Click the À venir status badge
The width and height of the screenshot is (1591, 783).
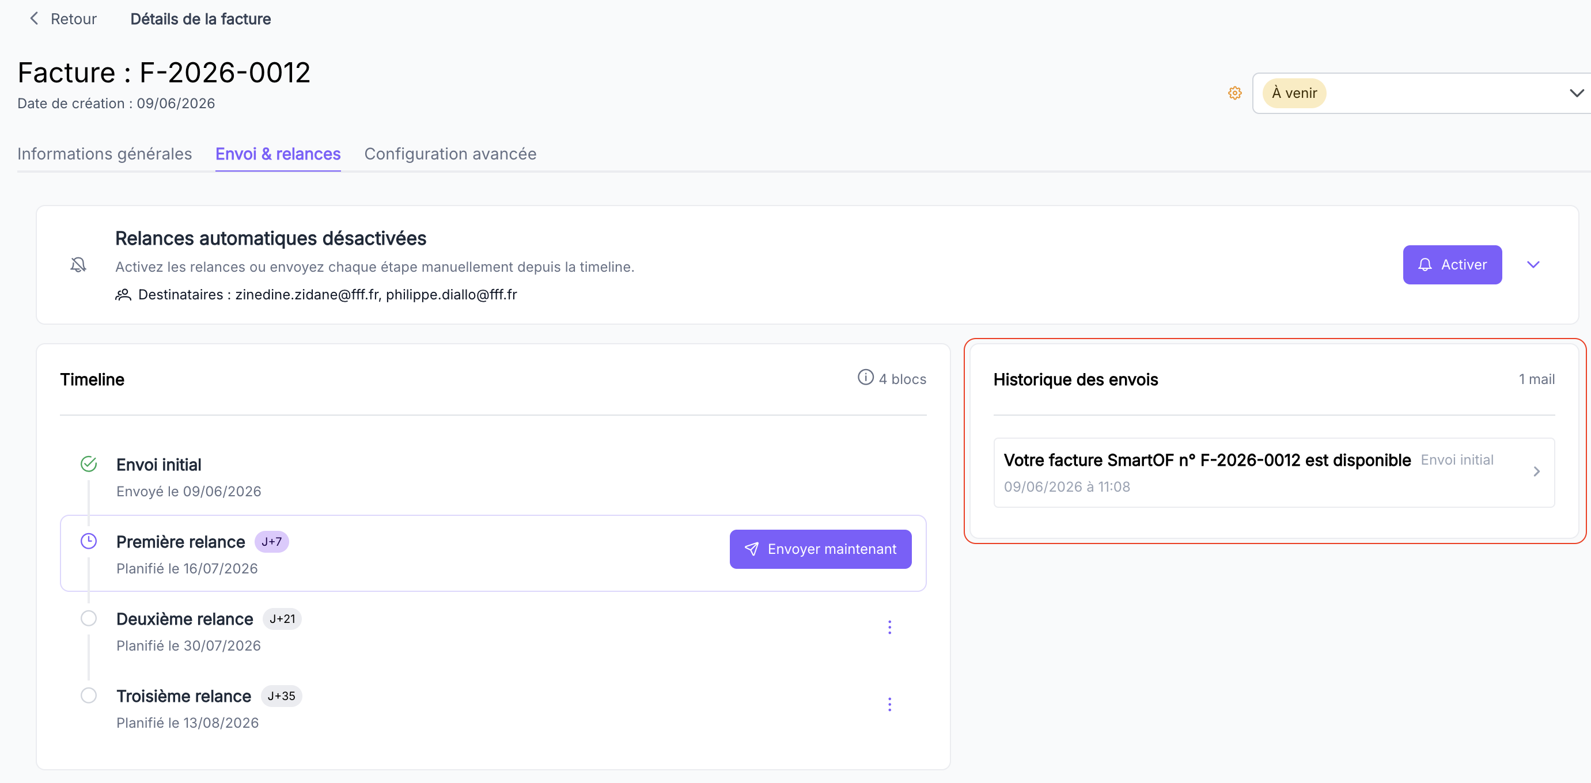[x=1294, y=93]
